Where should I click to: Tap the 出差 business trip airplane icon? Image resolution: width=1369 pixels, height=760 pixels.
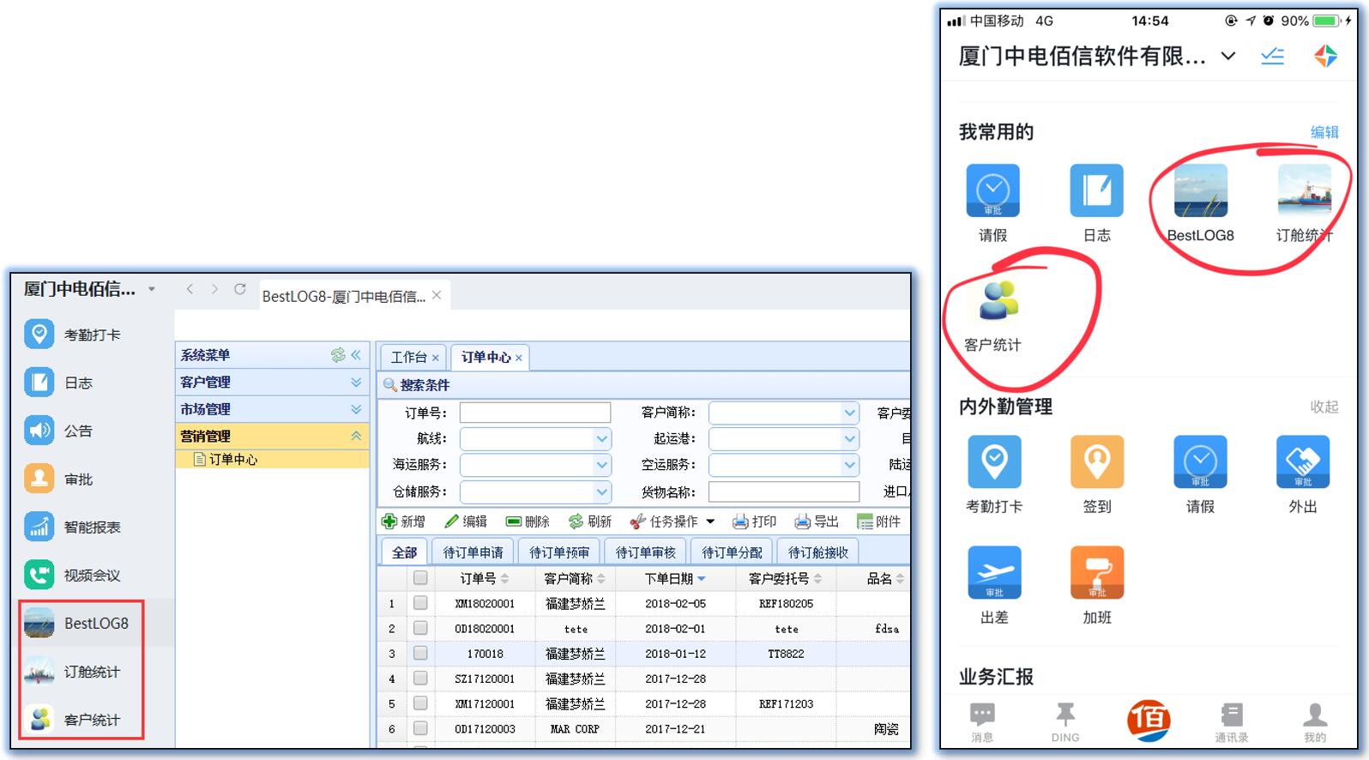994,572
